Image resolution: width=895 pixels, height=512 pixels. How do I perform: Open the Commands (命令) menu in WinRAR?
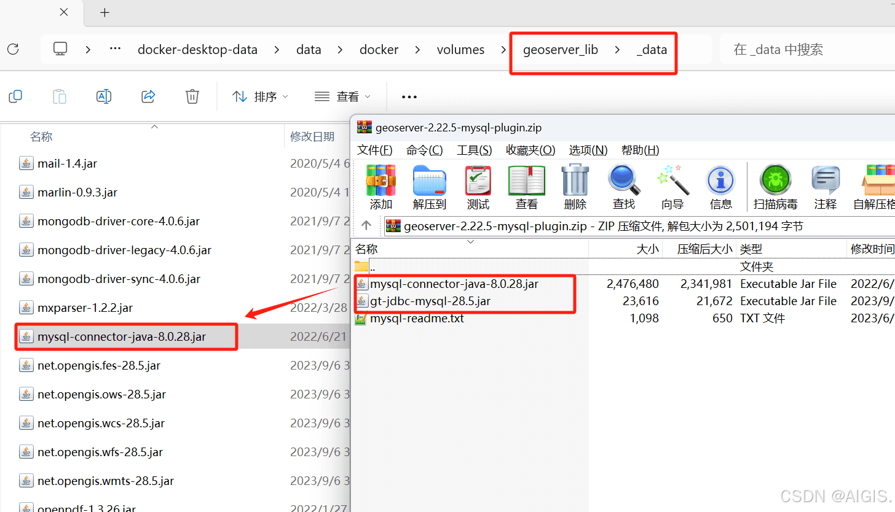(x=424, y=150)
